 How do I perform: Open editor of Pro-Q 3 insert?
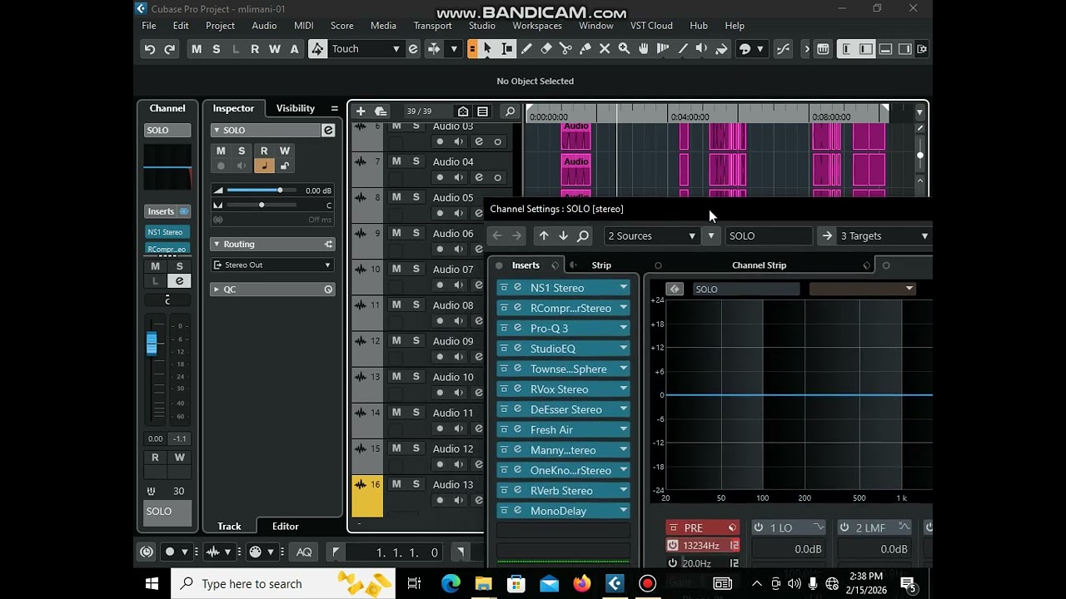coord(517,329)
